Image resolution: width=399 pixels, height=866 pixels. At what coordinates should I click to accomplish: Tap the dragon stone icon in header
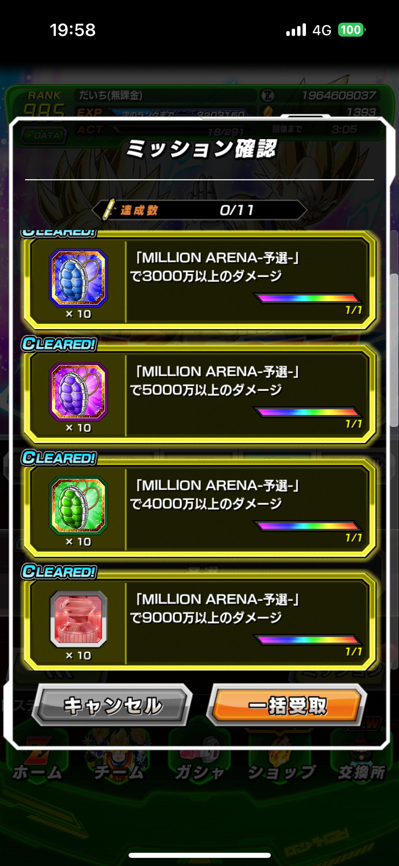tap(268, 111)
